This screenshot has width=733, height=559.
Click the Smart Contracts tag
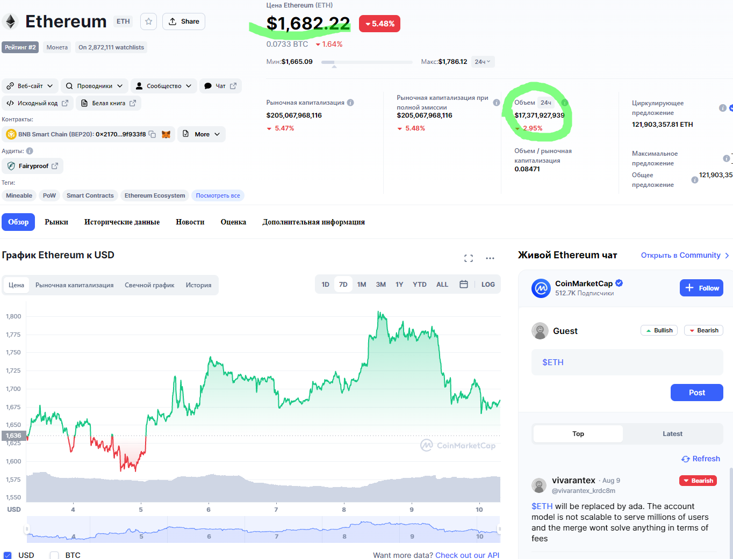click(x=90, y=195)
